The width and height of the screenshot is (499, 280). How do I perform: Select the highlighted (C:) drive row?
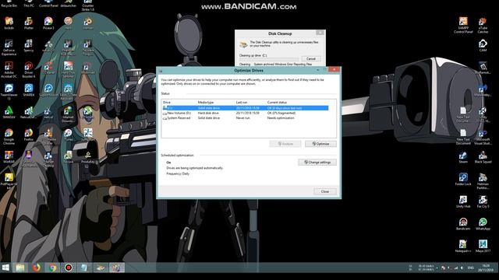click(245, 108)
